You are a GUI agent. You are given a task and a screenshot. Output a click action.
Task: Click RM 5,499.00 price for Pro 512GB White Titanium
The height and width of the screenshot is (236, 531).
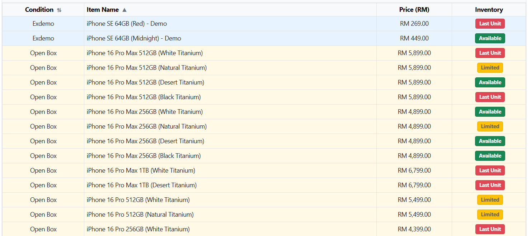click(x=414, y=200)
